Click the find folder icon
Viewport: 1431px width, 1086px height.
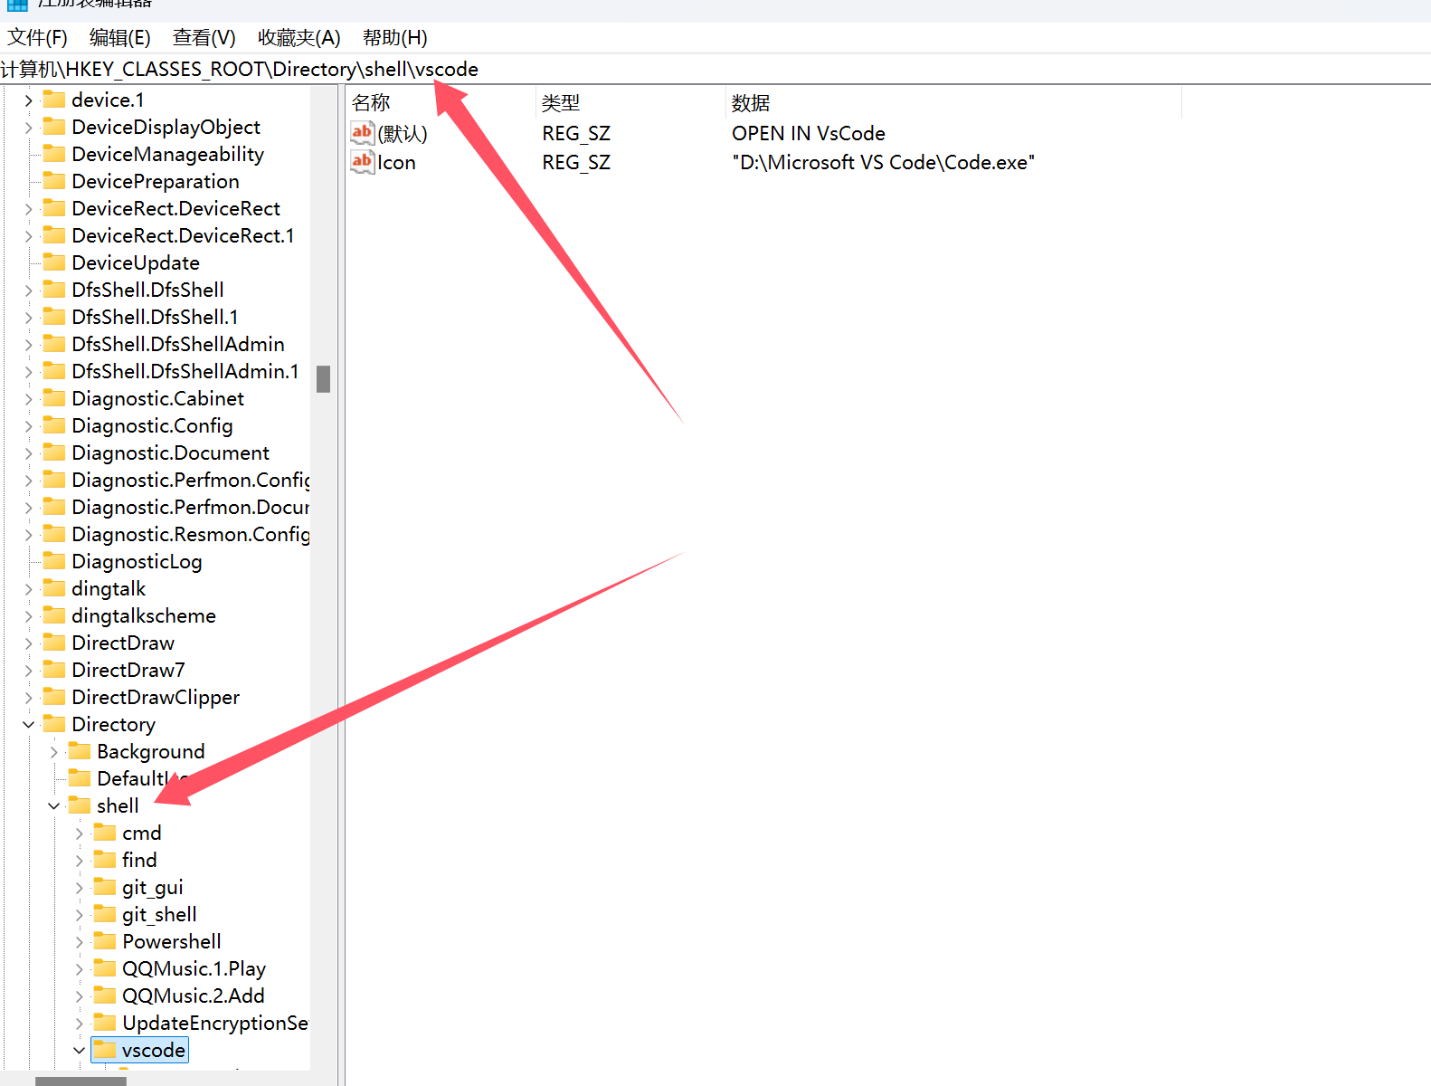coord(105,860)
